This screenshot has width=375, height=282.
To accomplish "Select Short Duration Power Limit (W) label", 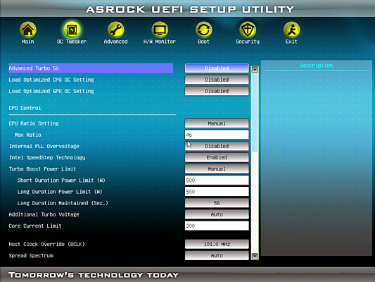I will click(61, 180).
